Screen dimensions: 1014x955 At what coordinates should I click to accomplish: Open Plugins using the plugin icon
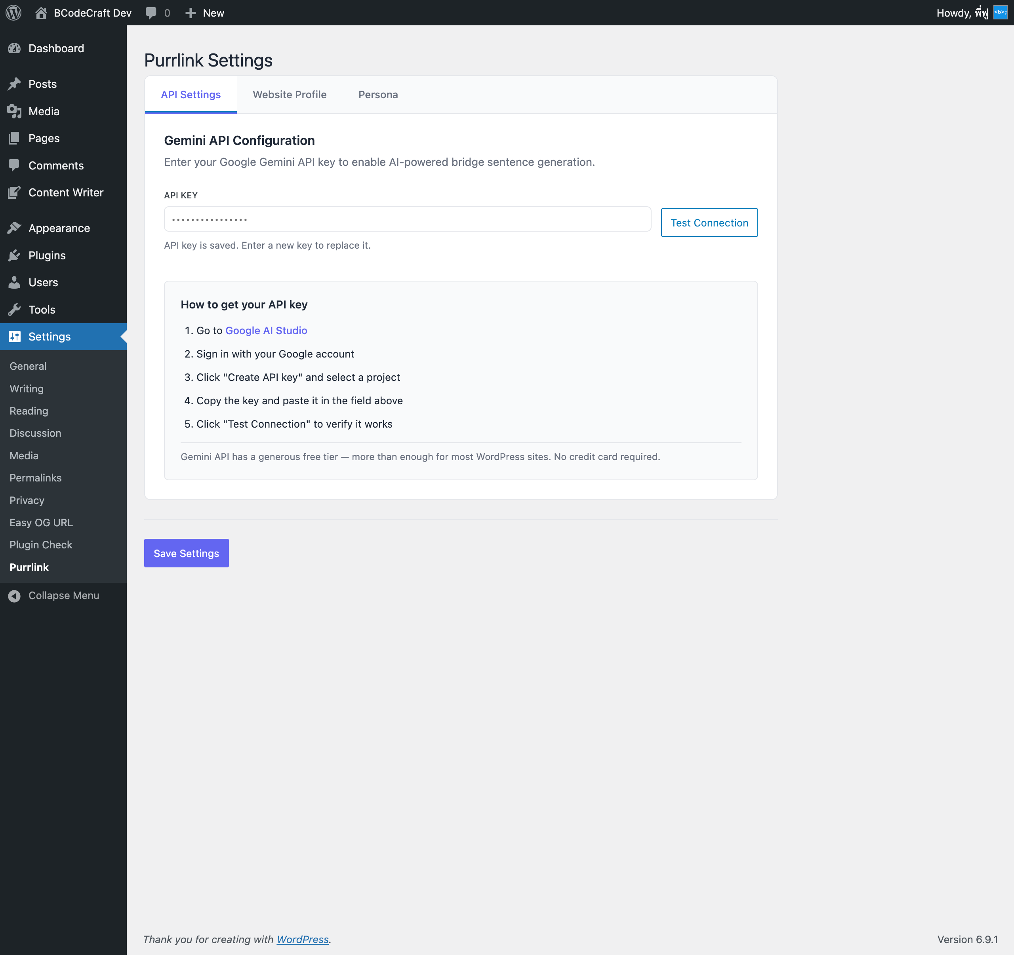tap(14, 255)
